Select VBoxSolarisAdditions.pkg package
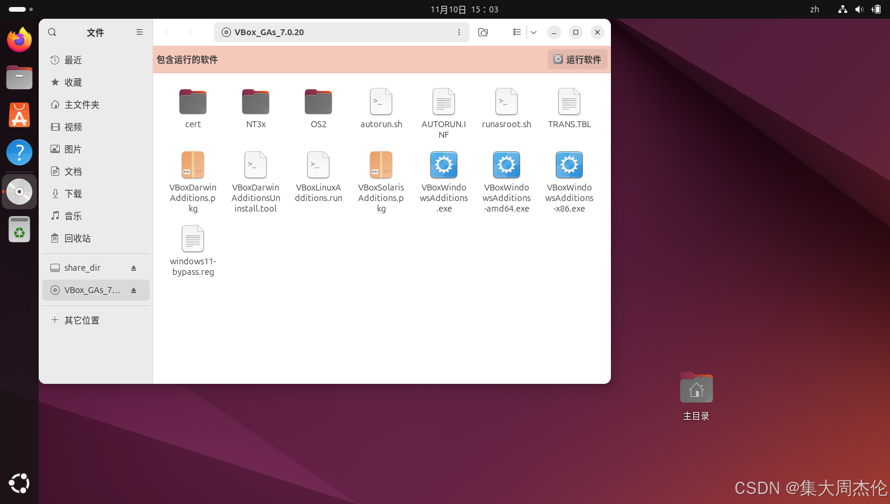Viewport: 890px width, 504px height. (x=381, y=182)
